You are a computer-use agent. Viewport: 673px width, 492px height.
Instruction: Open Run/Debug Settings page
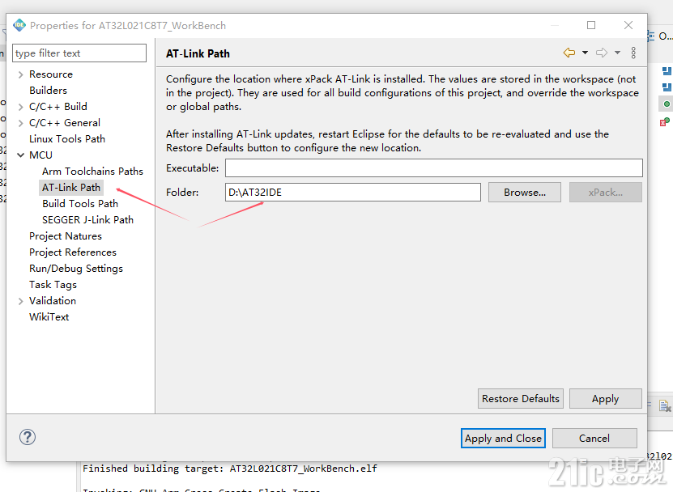[76, 269]
